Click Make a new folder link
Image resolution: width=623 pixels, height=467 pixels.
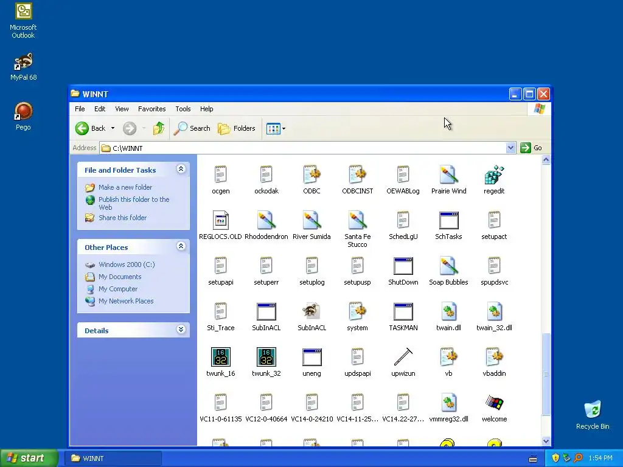point(125,187)
